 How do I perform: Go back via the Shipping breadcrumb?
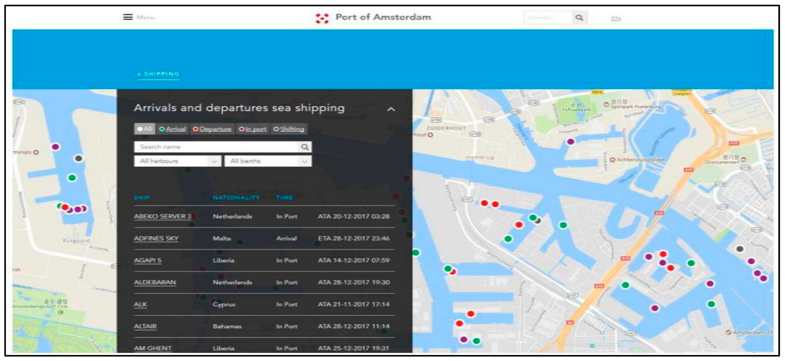pyautogui.click(x=159, y=74)
